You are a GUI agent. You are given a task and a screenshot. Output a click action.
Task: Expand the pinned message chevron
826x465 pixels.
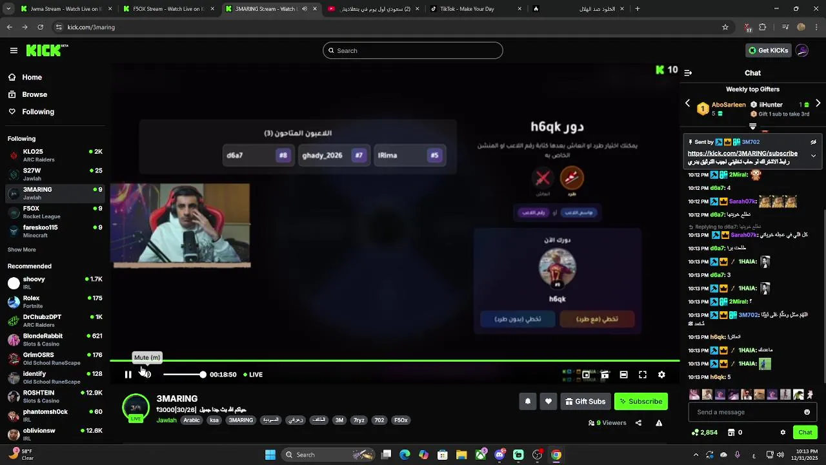(813, 156)
